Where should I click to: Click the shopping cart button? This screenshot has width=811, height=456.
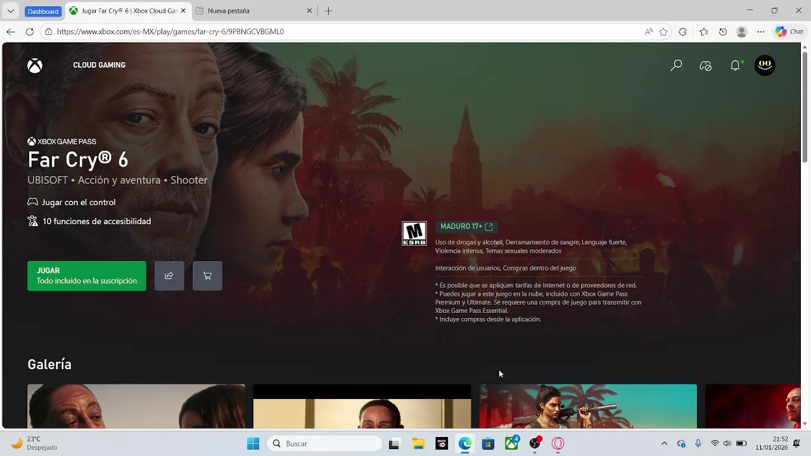coord(207,275)
